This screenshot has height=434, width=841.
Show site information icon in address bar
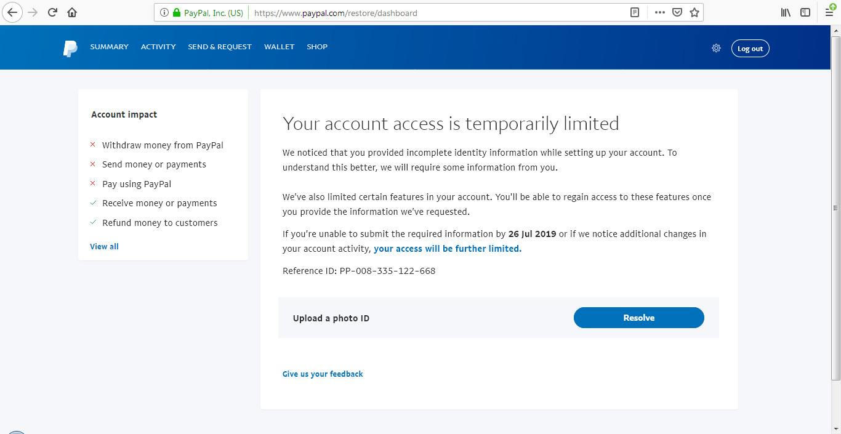[164, 12]
